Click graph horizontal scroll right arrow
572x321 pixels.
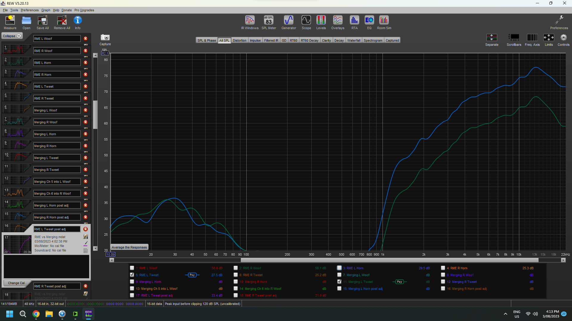563,260
